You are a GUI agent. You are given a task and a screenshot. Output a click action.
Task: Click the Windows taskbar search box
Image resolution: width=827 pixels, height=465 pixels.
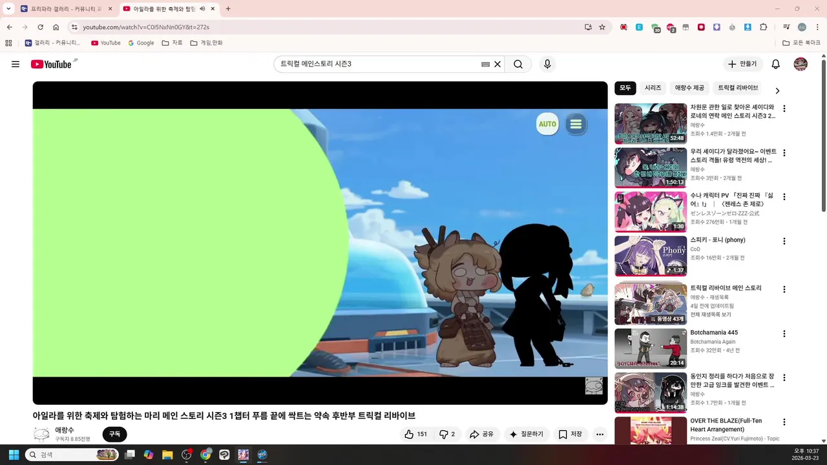(x=72, y=455)
